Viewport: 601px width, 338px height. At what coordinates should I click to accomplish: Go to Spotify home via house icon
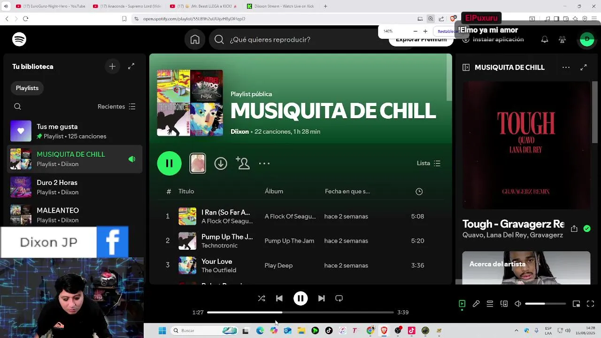(x=195, y=39)
